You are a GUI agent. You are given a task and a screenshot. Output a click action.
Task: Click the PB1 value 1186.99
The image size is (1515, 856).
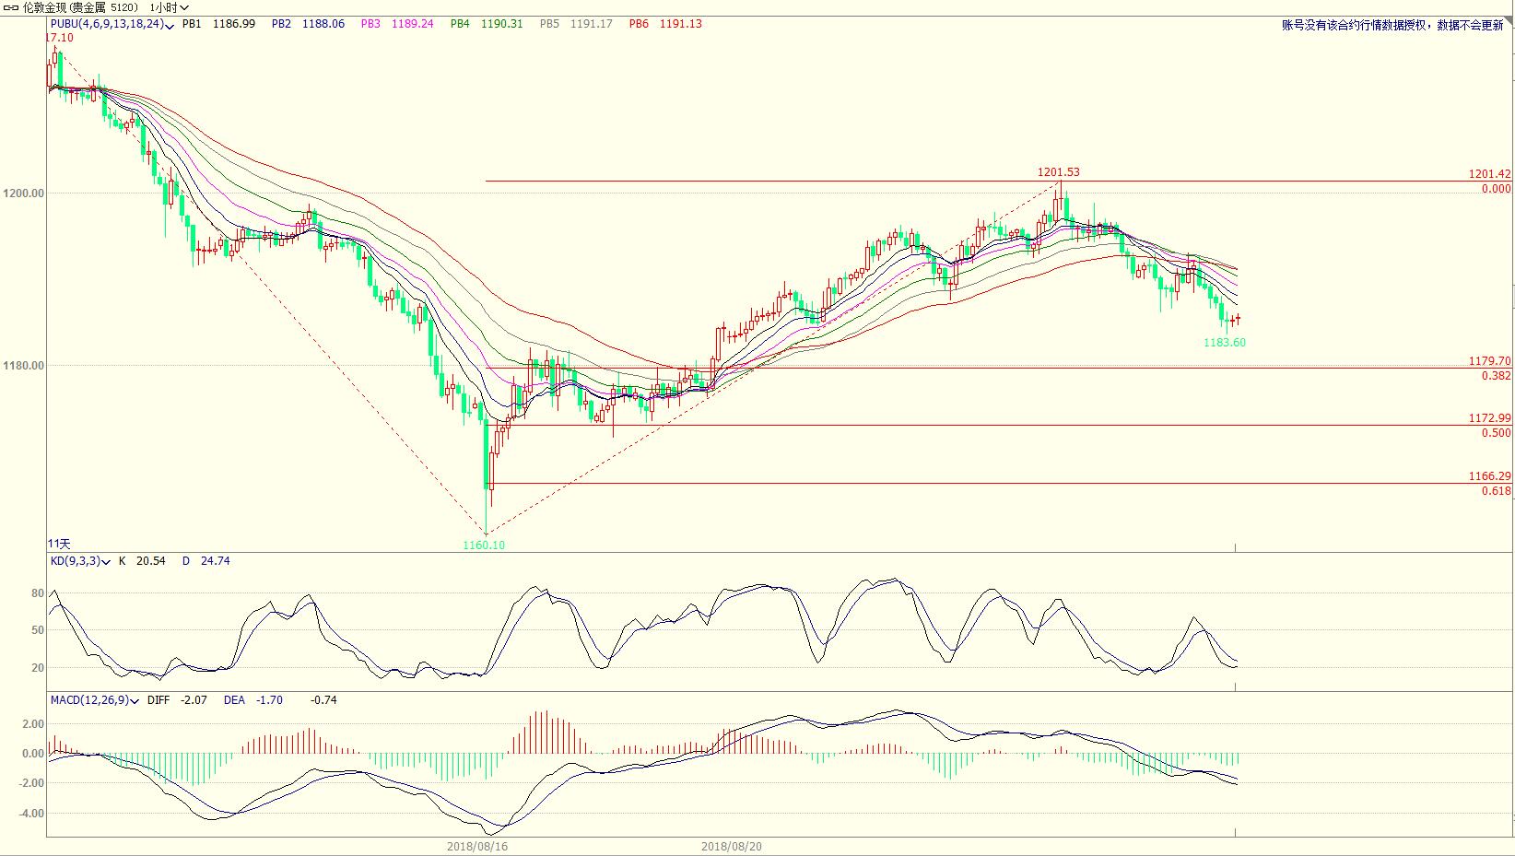[x=234, y=24]
